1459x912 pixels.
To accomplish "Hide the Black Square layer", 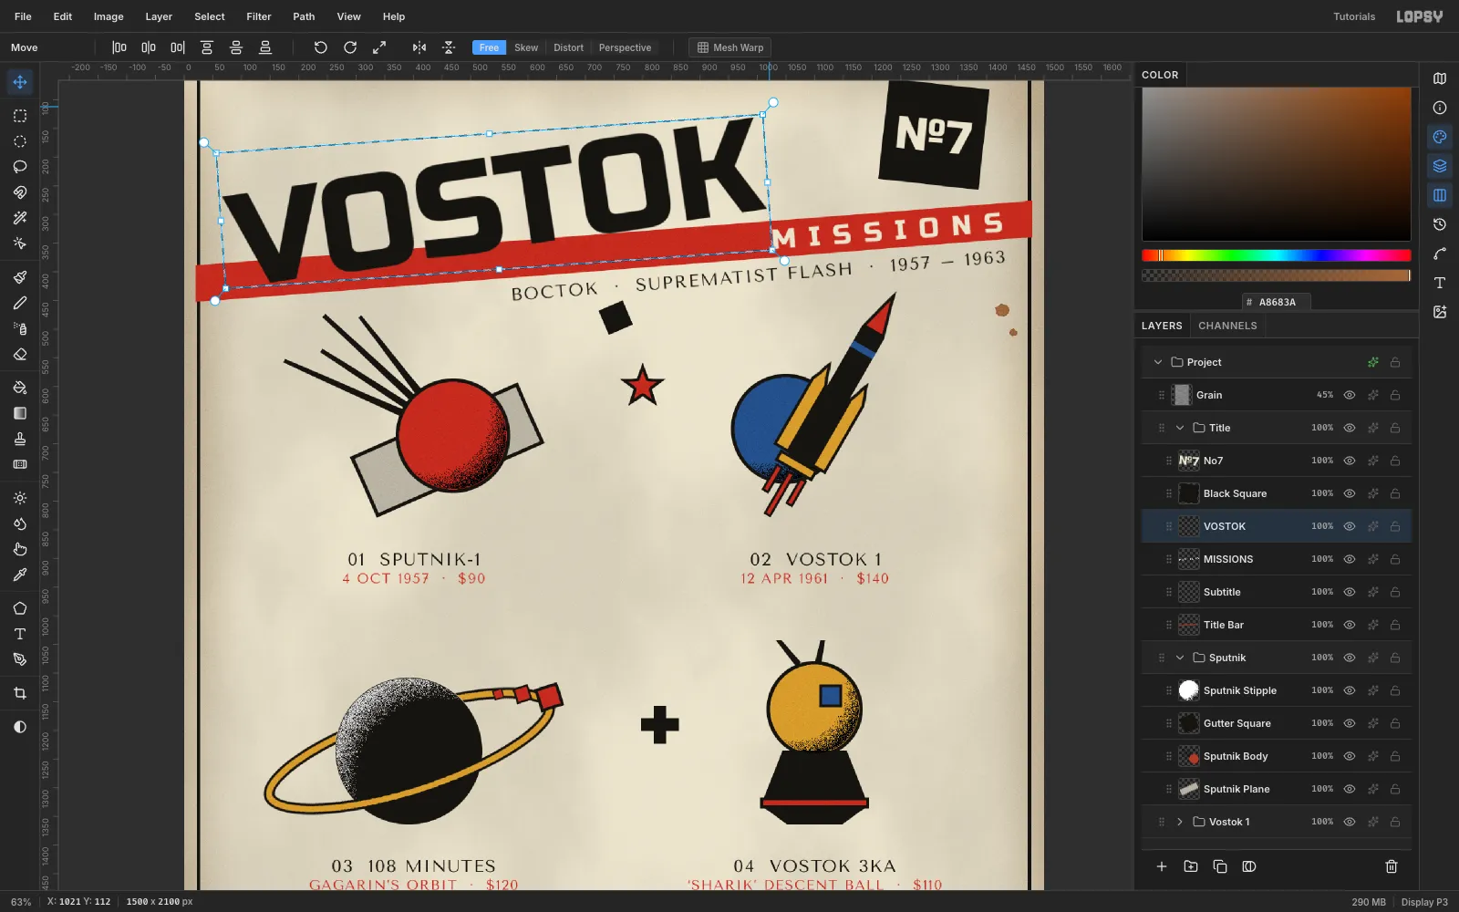I will [x=1350, y=493].
